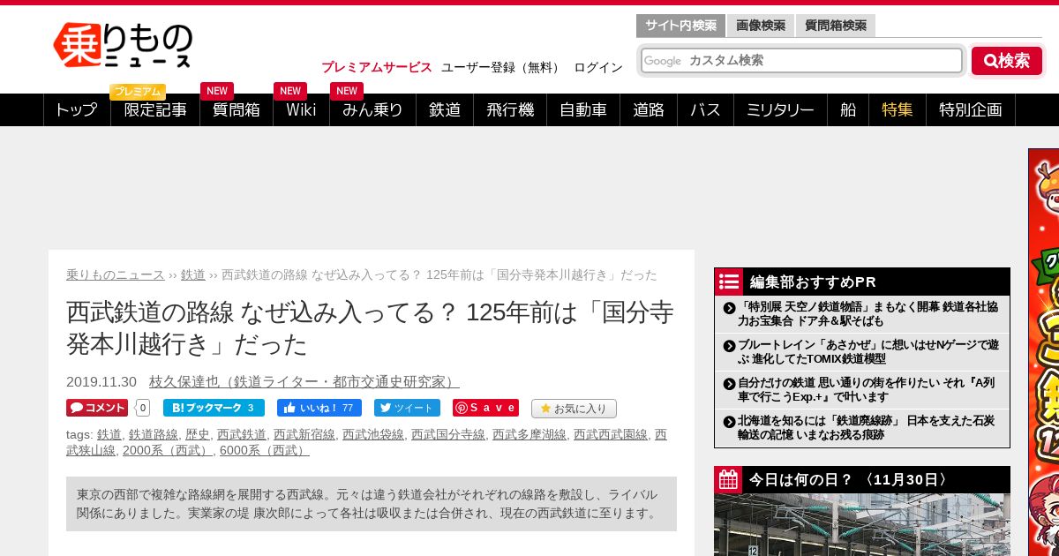1059x556 pixels.
Task: Open the 特別企画 navigation item
Action: (x=971, y=109)
